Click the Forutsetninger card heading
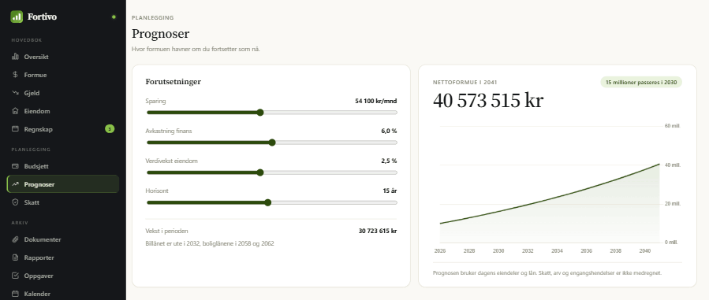The height and width of the screenshot is (300, 709). pyautogui.click(x=174, y=82)
